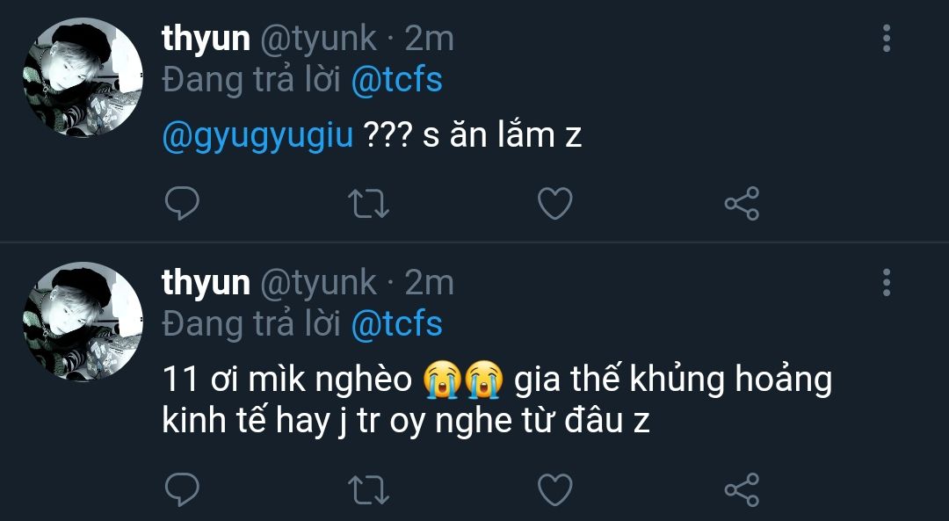Screen dimensions: 949x521
Task: Reply to the "s ăn lắm z" tweet
Action: 182,204
